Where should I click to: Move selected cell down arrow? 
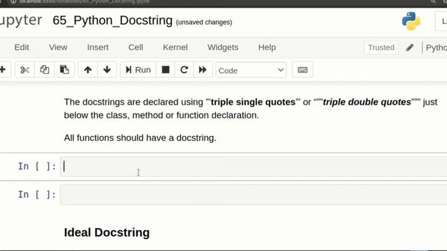[107, 70]
